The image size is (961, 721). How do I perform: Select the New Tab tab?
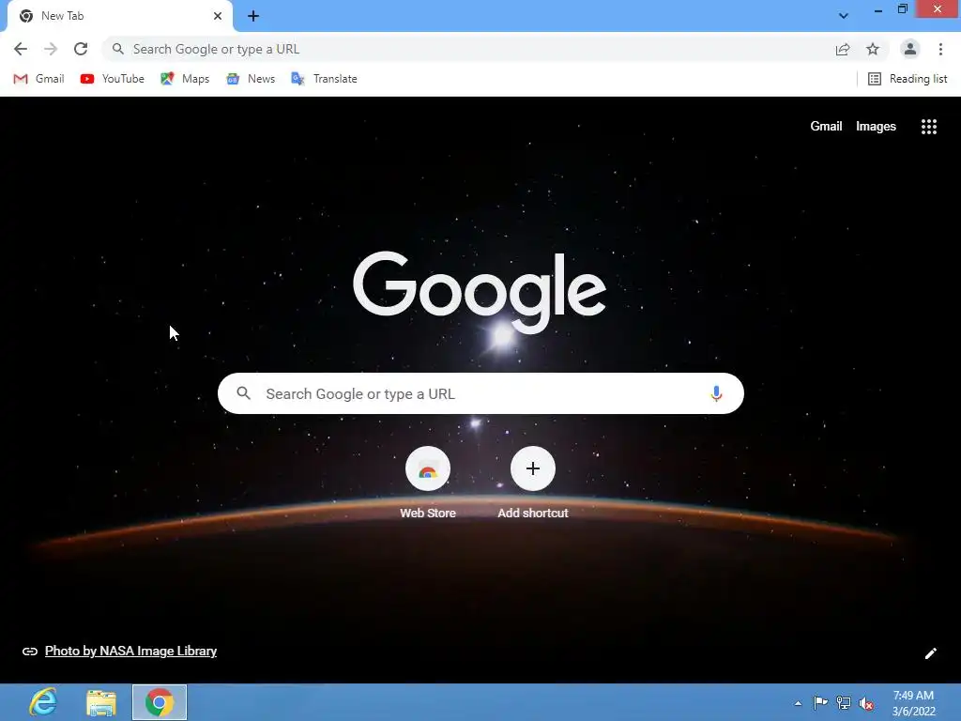pos(120,16)
